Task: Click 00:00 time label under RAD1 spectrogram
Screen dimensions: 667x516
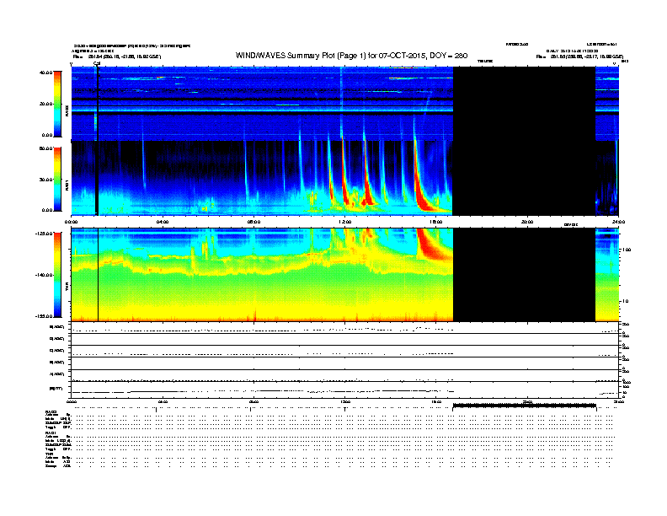Action: pyautogui.click(x=71, y=222)
